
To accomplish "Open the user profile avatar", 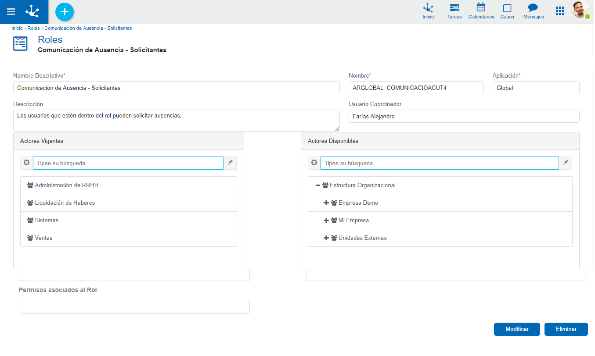I will coord(581,10).
